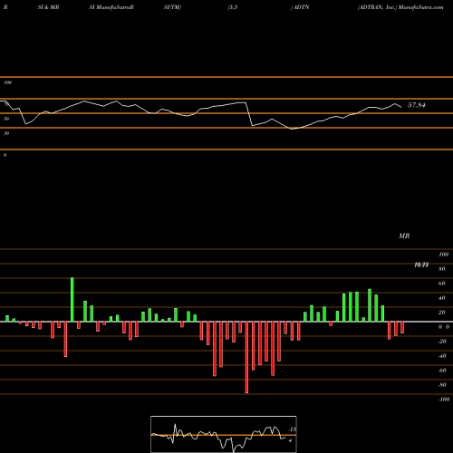
Task: Click the -40 label on the MR axis
Action: click(x=442, y=356)
